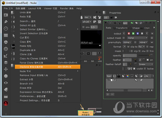The width and height of the screenshot is (162, 118).
Task: Open the Layout menu
Action: (35, 9)
